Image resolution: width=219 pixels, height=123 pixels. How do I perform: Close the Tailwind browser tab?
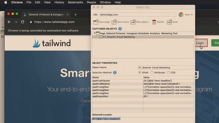(x=68, y=14)
